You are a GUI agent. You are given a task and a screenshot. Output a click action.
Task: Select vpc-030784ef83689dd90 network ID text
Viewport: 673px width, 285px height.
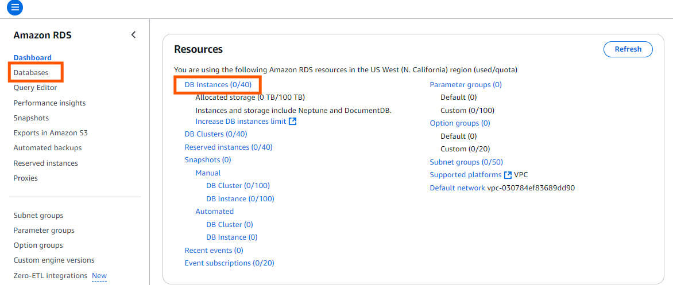pyautogui.click(x=531, y=188)
